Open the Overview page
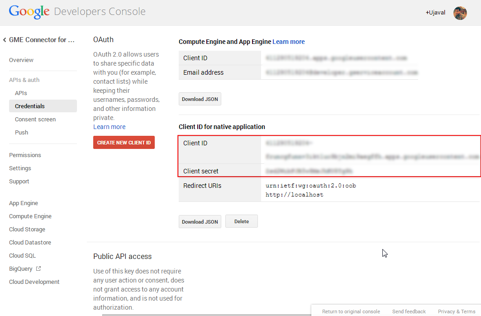 click(21, 60)
